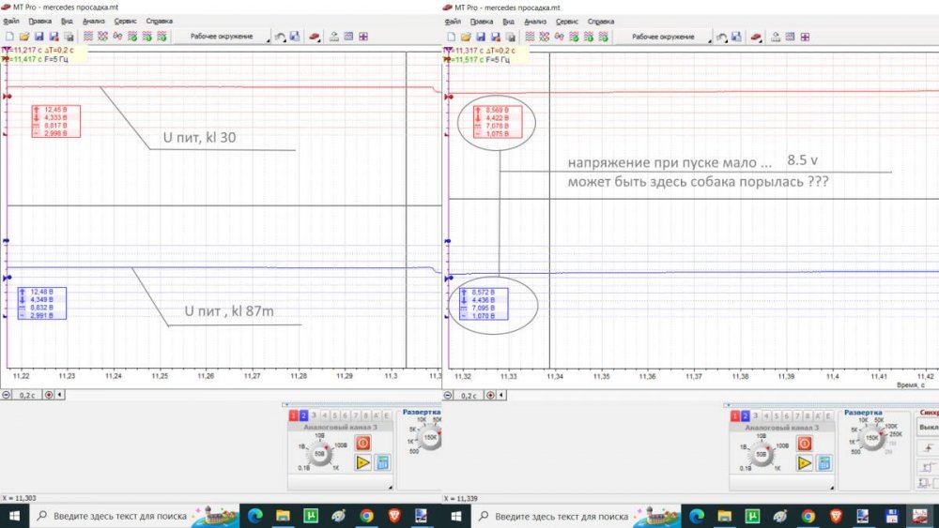Click the zoom-out magnifier below the left graph

[x=7, y=395]
